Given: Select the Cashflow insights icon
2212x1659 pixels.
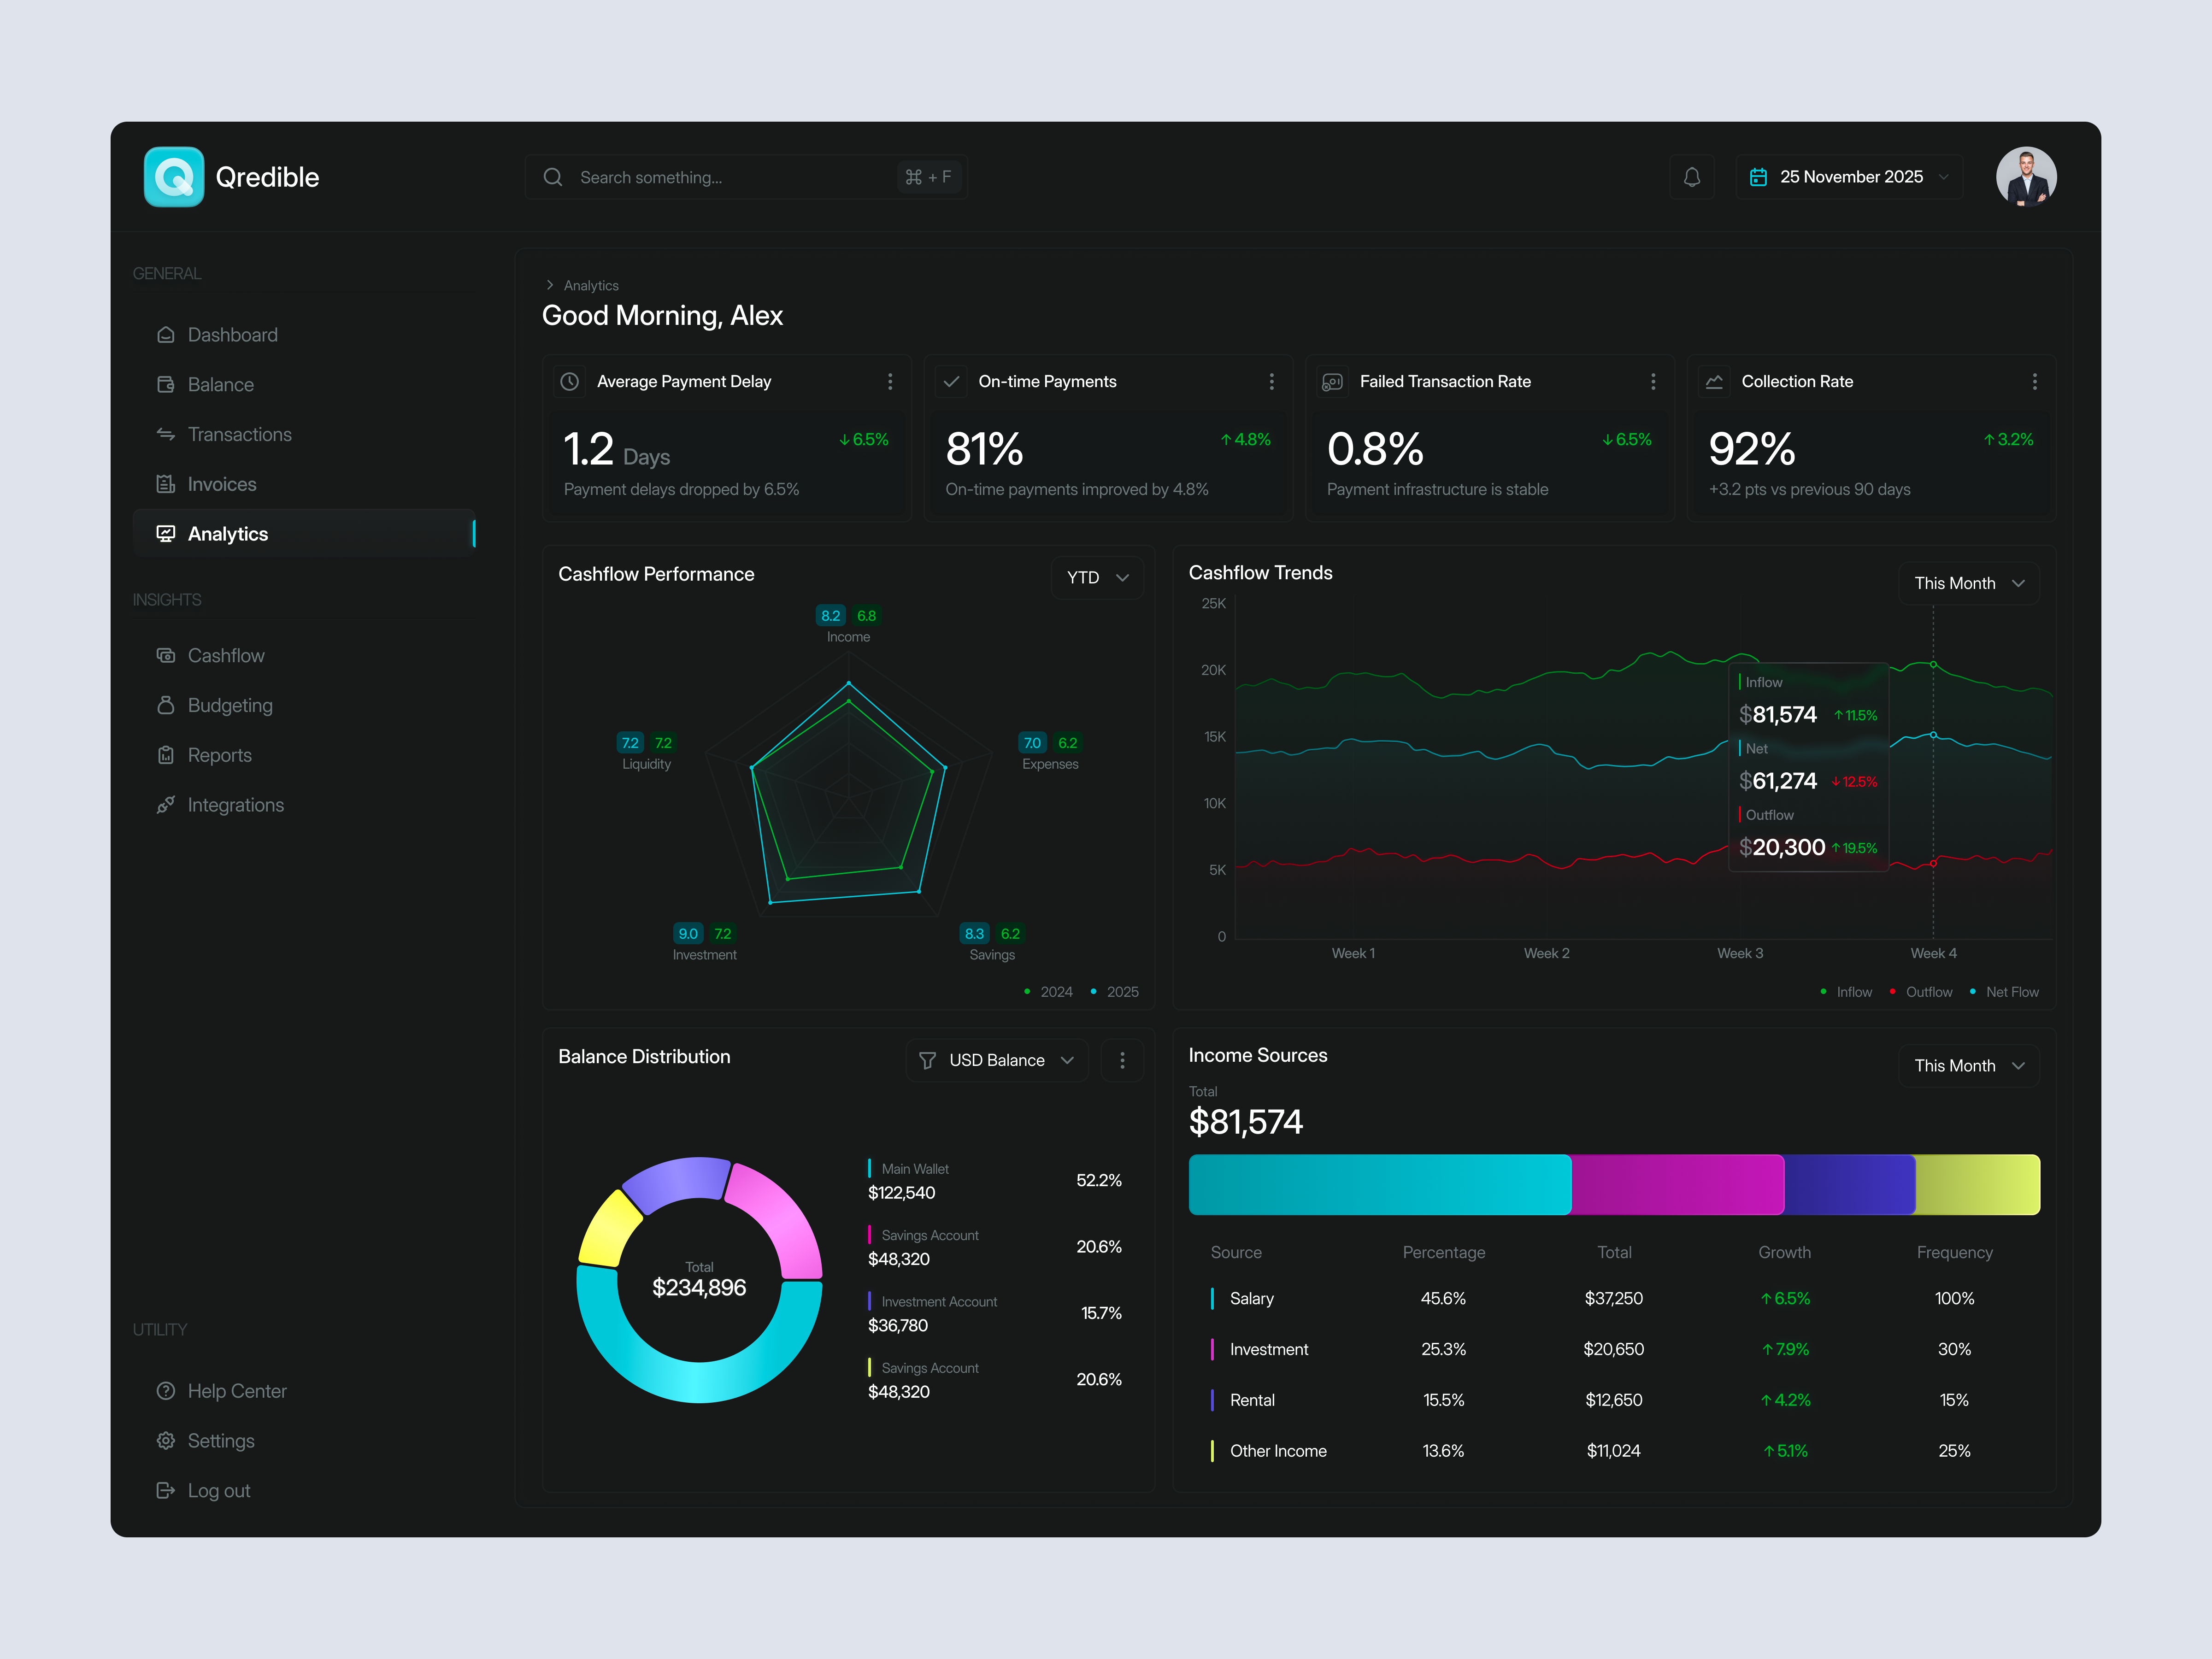Looking at the screenshot, I should click(x=166, y=655).
